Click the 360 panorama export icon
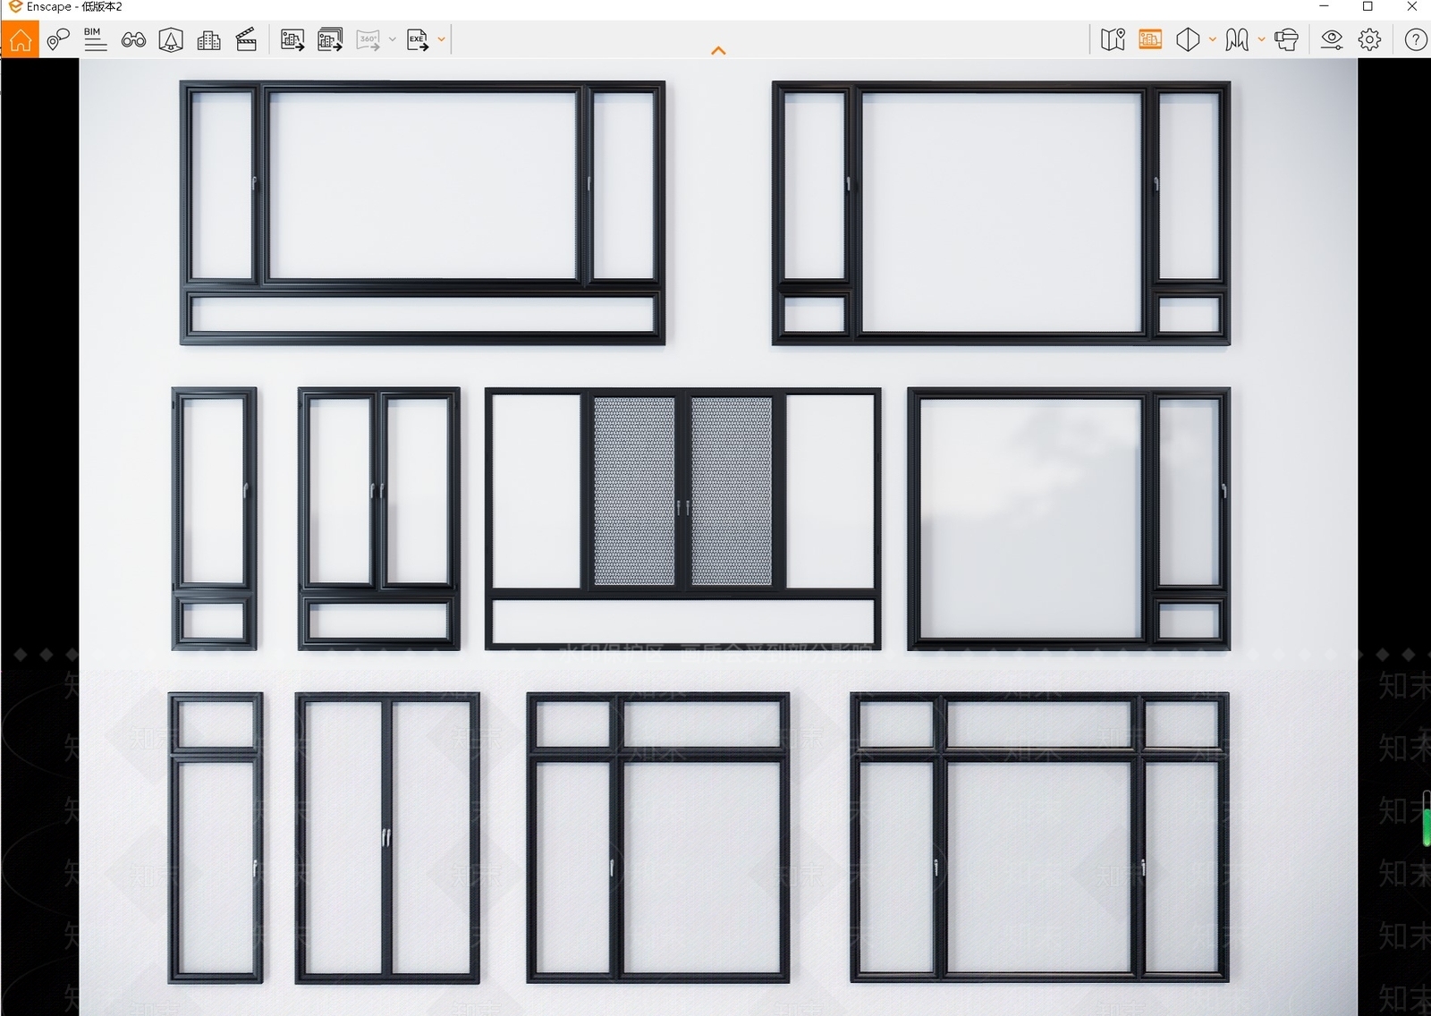The image size is (1431, 1016). point(368,39)
